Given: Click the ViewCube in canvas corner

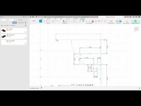Looking at the screenshot, I should pos(136,29).
